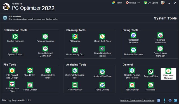Open Registry Backup and Restore
The image size is (179, 104).
pos(132,73)
